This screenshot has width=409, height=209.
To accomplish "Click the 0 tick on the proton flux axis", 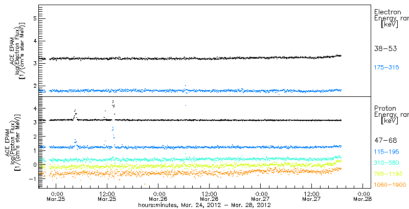I will (x=34, y=165).
